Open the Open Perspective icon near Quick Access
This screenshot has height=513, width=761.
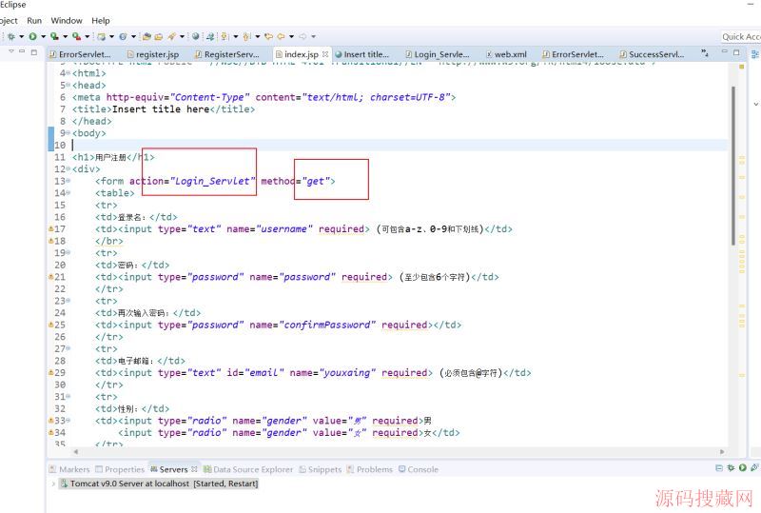point(755,52)
